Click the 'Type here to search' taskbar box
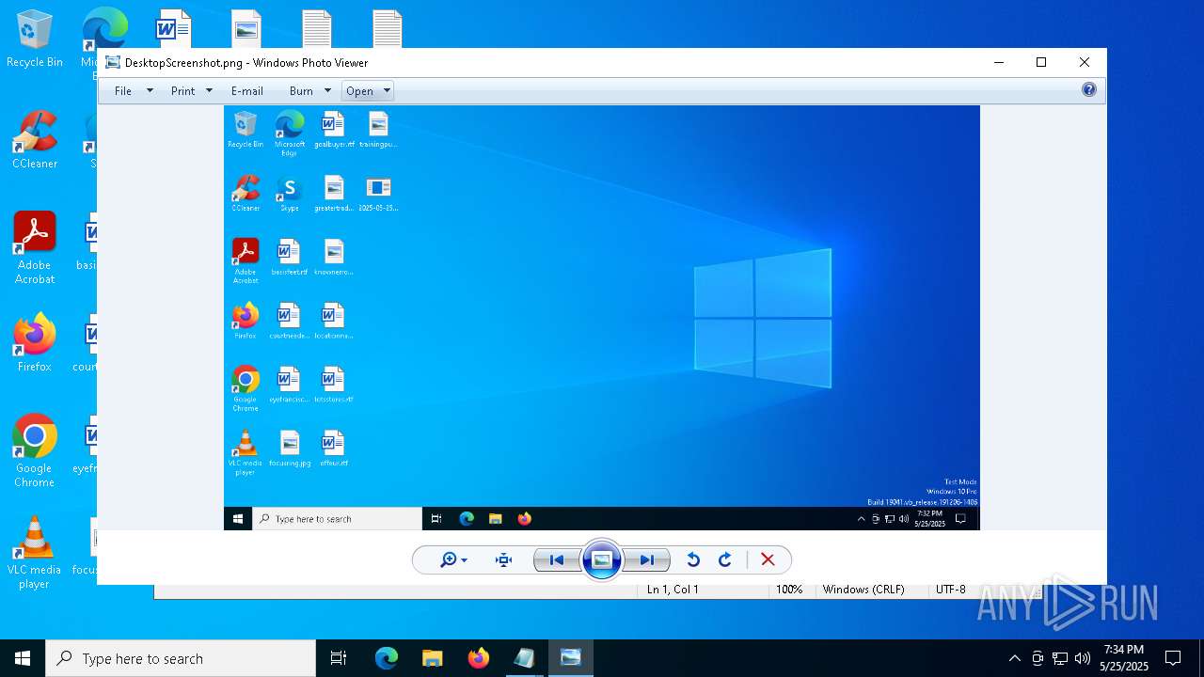Image resolution: width=1204 pixels, height=677 pixels. click(x=181, y=658)
